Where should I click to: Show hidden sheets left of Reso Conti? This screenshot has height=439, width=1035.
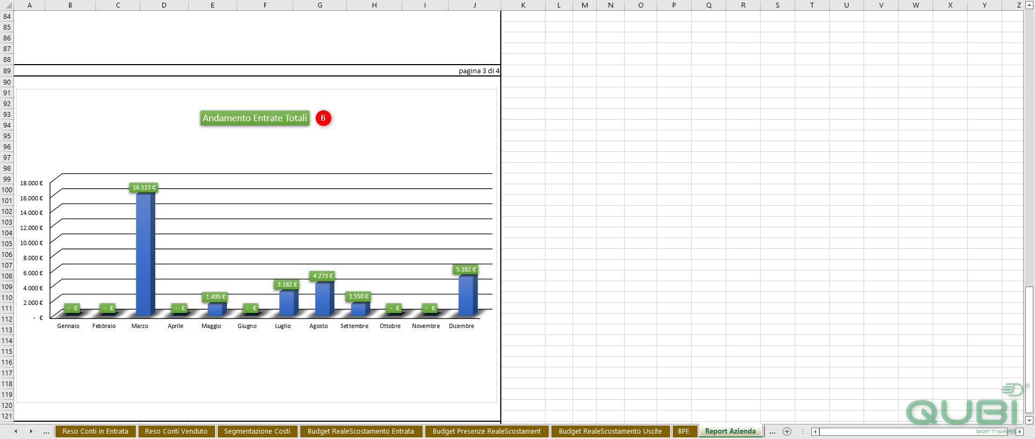(46, 431)
